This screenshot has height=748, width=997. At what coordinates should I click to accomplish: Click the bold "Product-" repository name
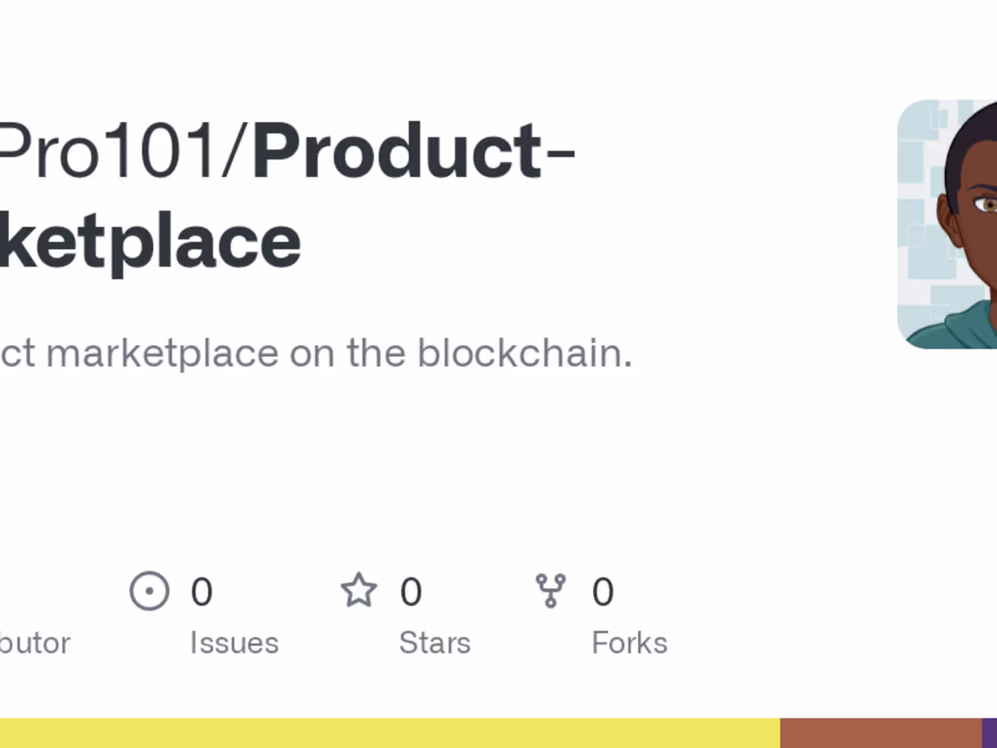click(413, 152)
